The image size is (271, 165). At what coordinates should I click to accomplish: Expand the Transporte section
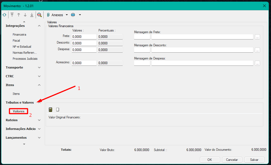point(39,67)
